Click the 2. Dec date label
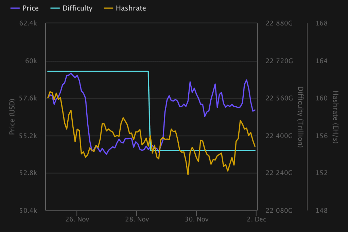The image size is (348, 232). click(x=257, y=219)
